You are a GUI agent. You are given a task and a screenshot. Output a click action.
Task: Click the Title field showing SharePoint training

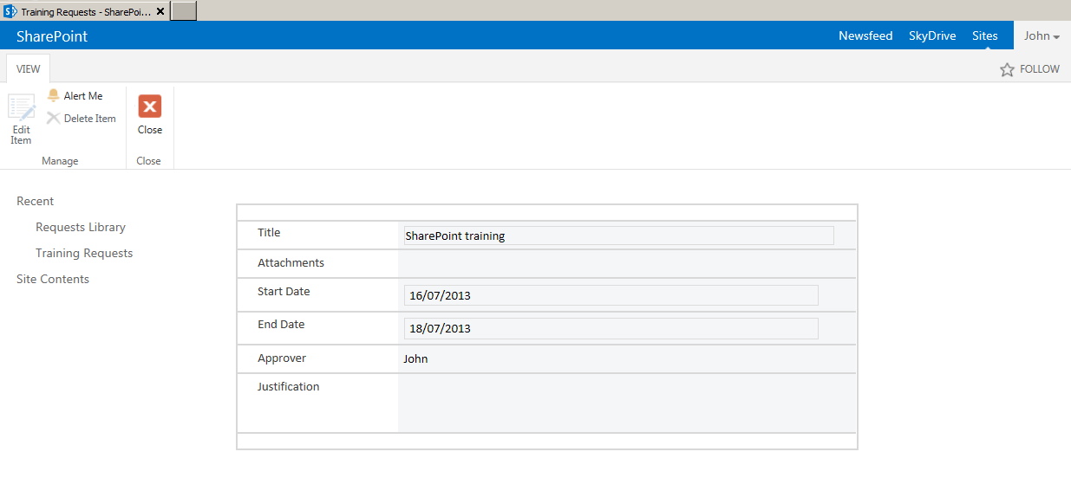(618, 236)
